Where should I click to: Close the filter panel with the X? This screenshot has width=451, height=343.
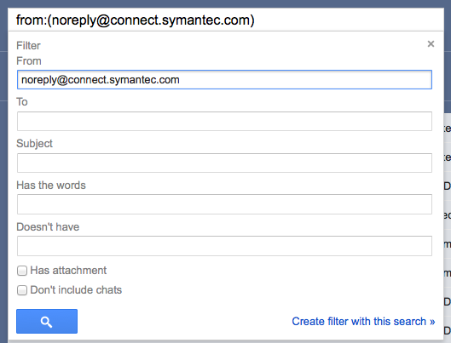click(431, 44)
